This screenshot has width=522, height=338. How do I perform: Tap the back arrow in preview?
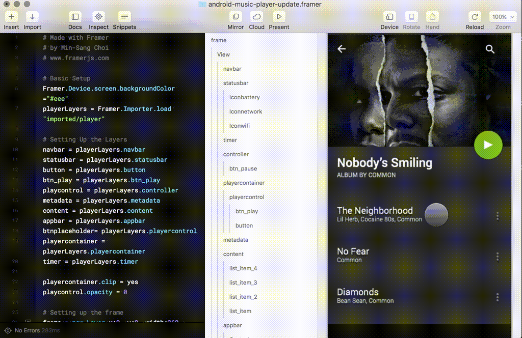click(342, 49)
